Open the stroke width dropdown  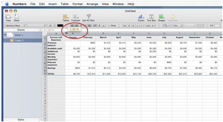[x=190, y=25]
